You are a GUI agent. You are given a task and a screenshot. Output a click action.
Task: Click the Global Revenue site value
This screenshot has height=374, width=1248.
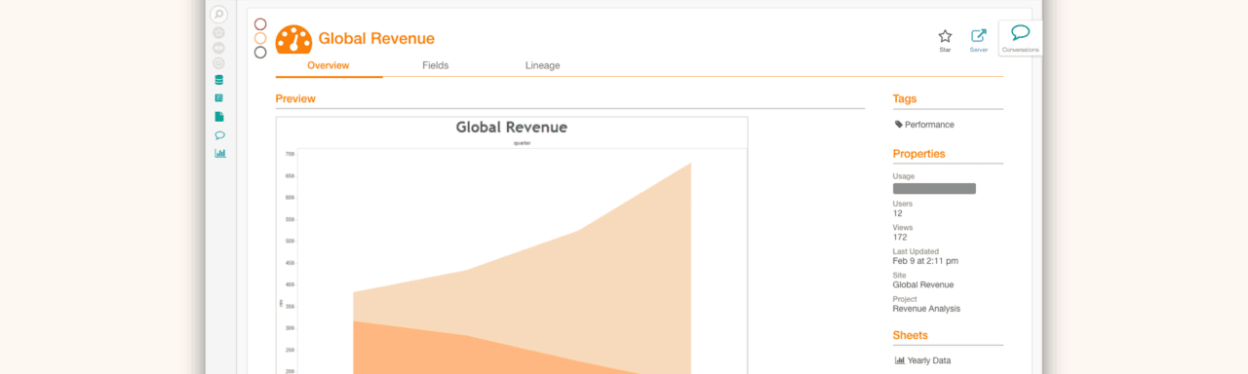point(923,284)
